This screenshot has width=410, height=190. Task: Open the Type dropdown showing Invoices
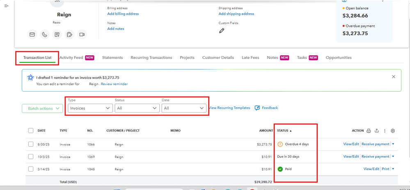click(x=90, y=108)
